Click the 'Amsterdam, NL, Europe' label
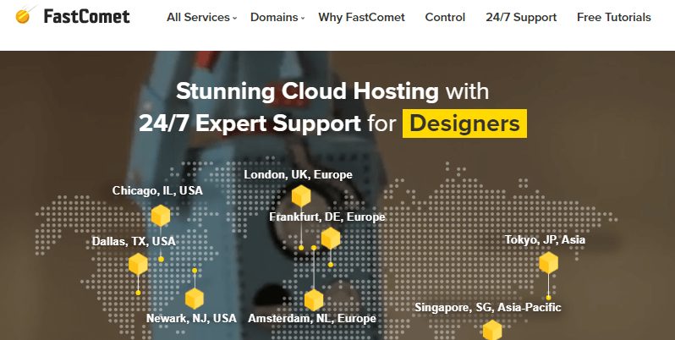The image size is (675, 340). tap(312, 318)
